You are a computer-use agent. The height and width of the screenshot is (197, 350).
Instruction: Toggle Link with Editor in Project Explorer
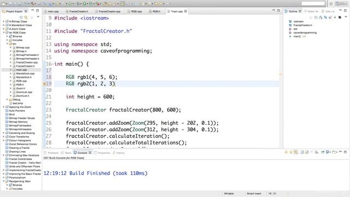pos(26,17)
